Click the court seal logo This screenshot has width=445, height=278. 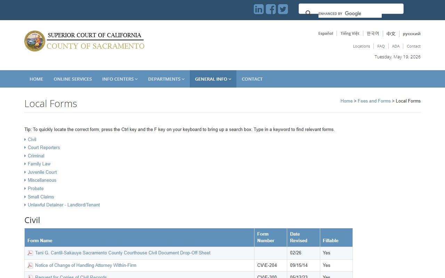[x=35, y=41]
